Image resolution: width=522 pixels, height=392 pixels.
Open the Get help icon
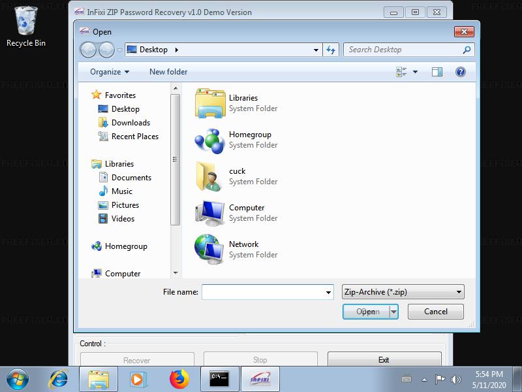pos(461,72)
